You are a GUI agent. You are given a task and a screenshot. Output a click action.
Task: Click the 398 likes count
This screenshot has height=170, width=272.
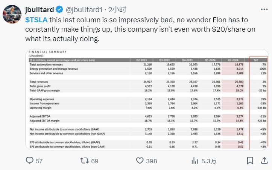point(151,161)
